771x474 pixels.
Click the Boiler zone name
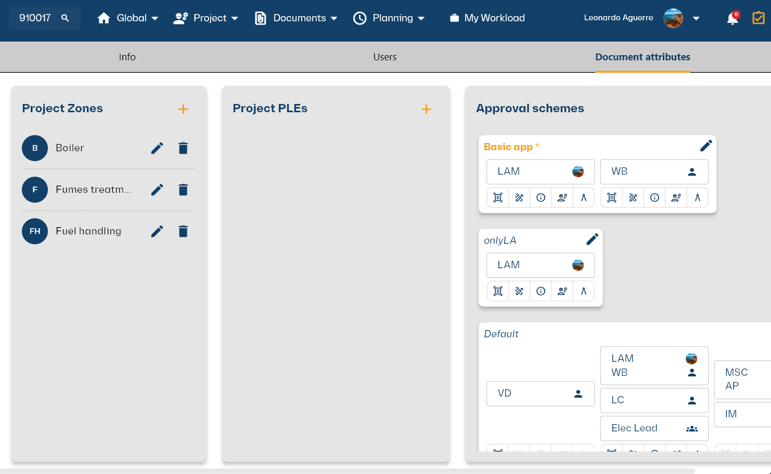(x=70, y=148)
